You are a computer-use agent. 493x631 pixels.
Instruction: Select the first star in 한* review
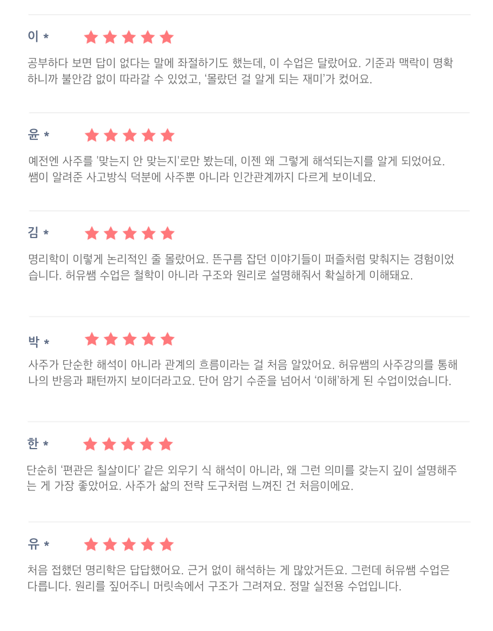[91, 444]
